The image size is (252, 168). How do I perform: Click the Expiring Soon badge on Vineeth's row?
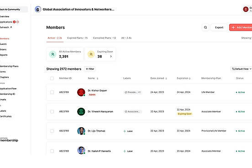click(184, 114)
